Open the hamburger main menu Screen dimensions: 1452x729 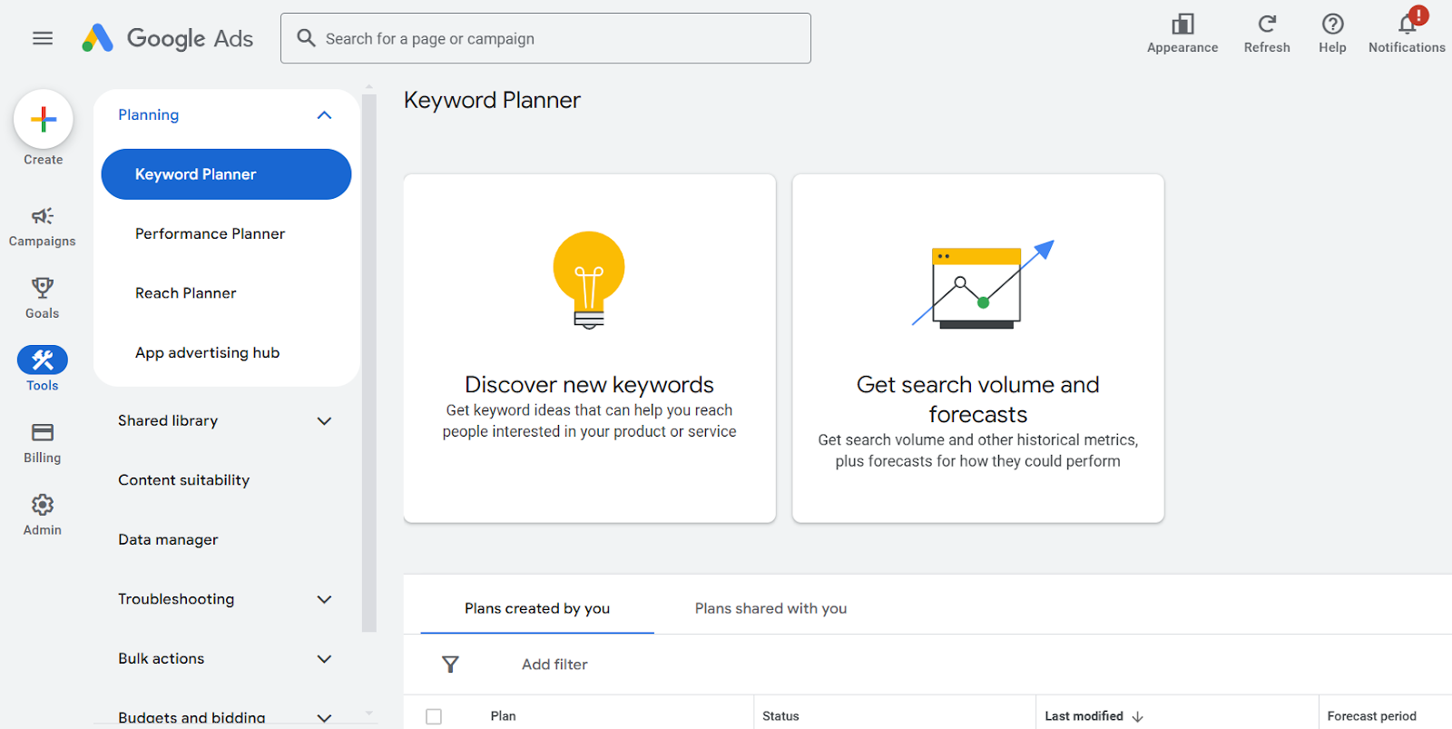(x=43, y=38)
